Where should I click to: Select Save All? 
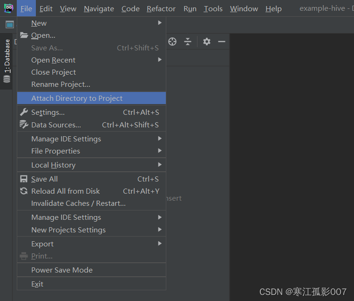[91, 179]
